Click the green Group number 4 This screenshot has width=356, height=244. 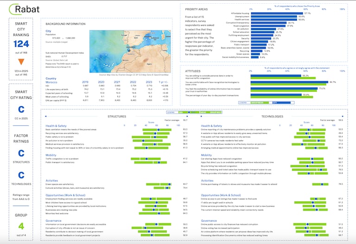[21, 226]
